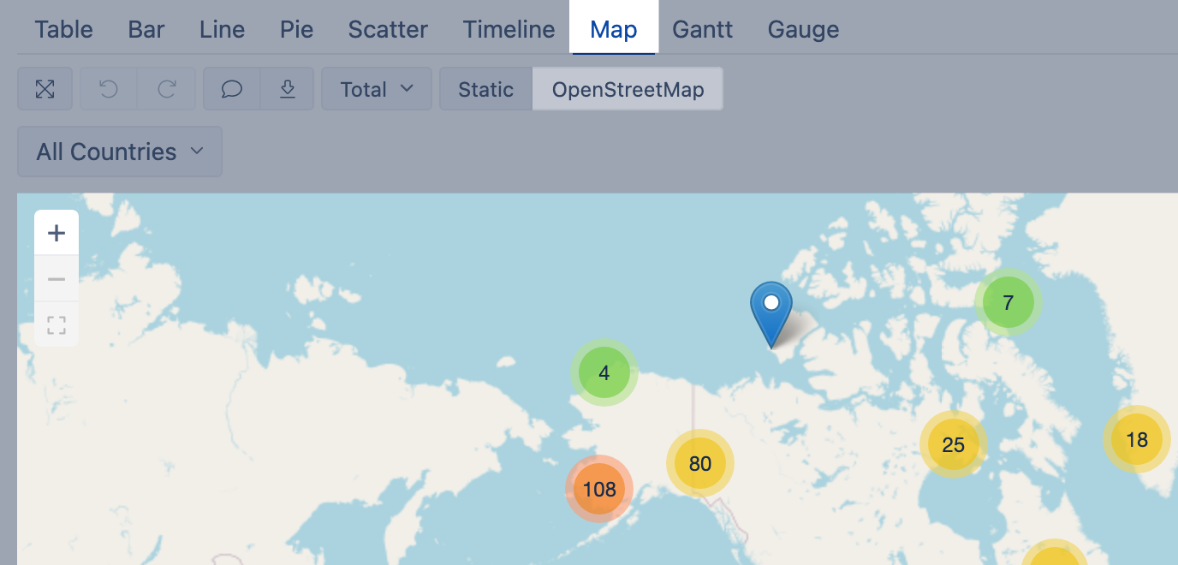Zoom in the map with plus button
This screenshot has width=1178, height=565.
click(x=57, y=233)
